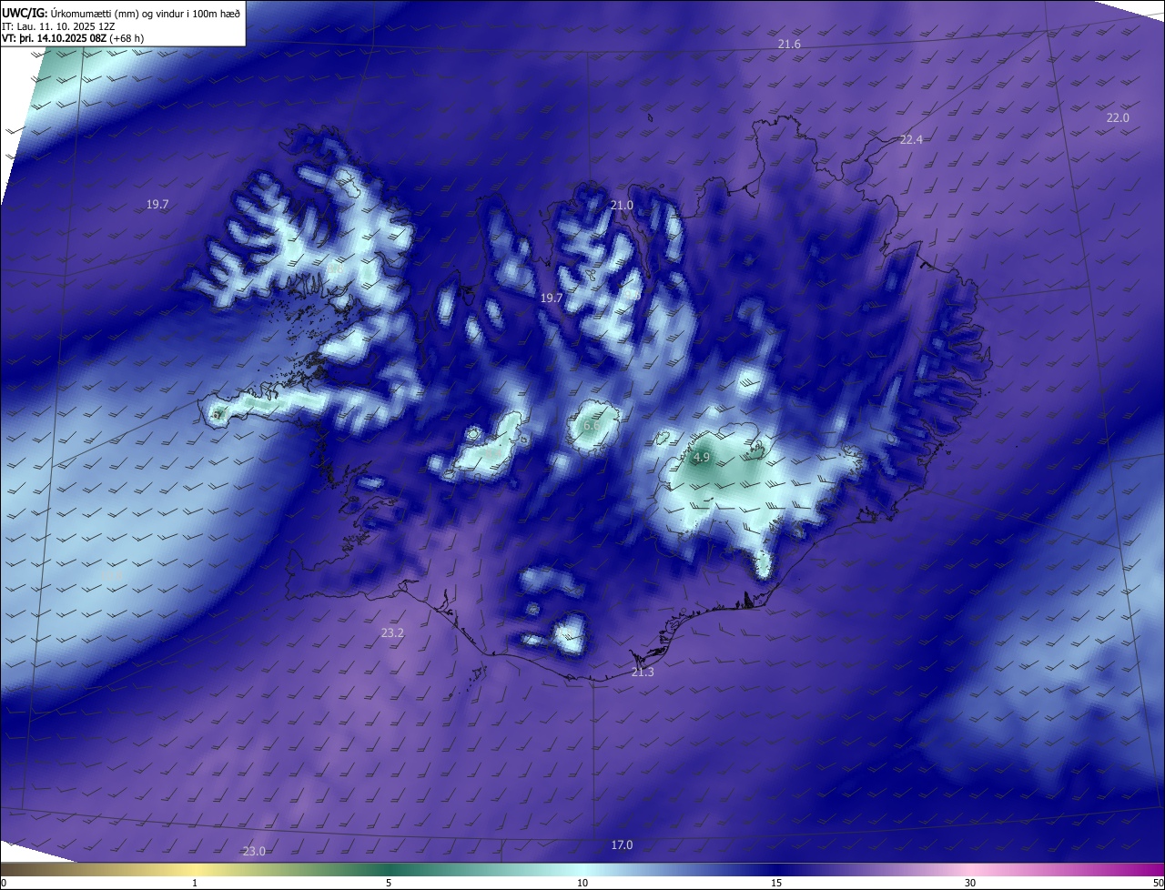Click the 17.0 value label

pyautogui.click(x=622, y=844)
